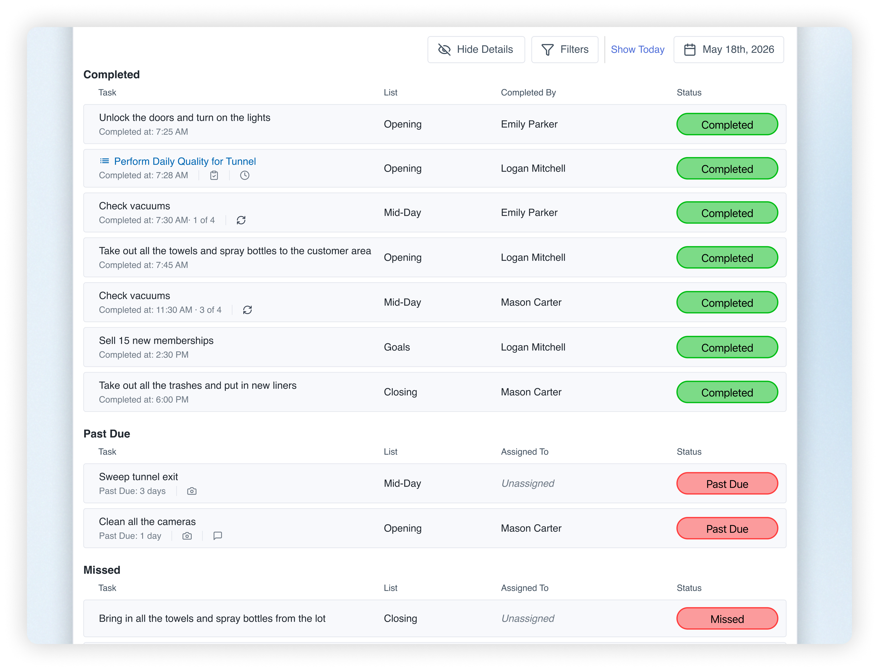This screenshot has height=671, width=879.
Task: Select the 'Sweep tunnel exit' task
Action: pos(434,483)
